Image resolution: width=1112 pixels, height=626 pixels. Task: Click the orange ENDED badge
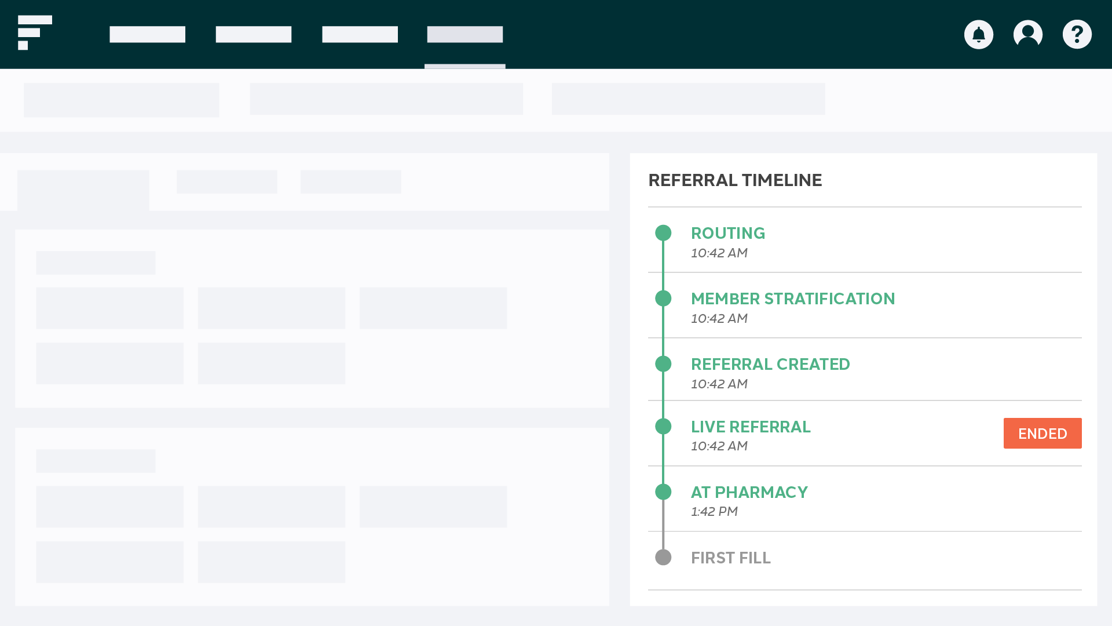[x=1042, y=433]
